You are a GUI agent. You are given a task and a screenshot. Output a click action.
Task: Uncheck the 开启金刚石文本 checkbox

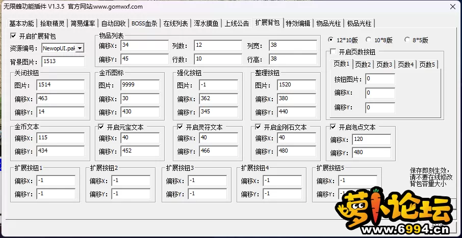pos(258,127)
